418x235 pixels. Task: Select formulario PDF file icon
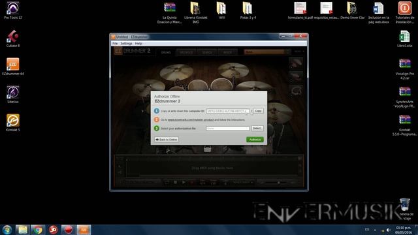tap(300, 10)
